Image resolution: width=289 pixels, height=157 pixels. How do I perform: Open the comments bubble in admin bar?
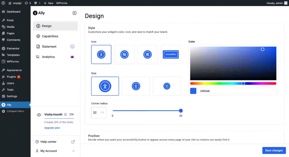point(37,3)
